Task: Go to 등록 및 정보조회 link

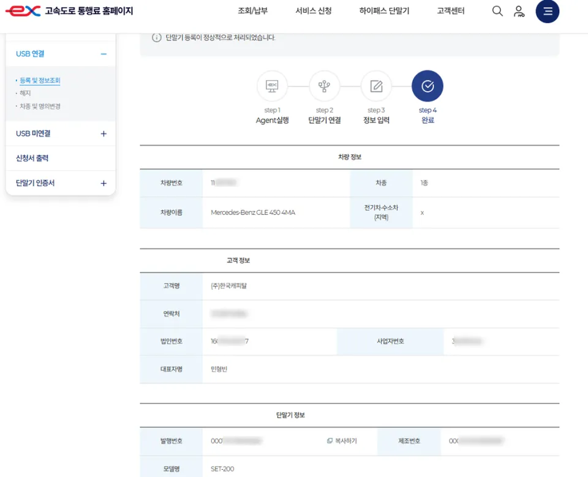Action: 40,80
